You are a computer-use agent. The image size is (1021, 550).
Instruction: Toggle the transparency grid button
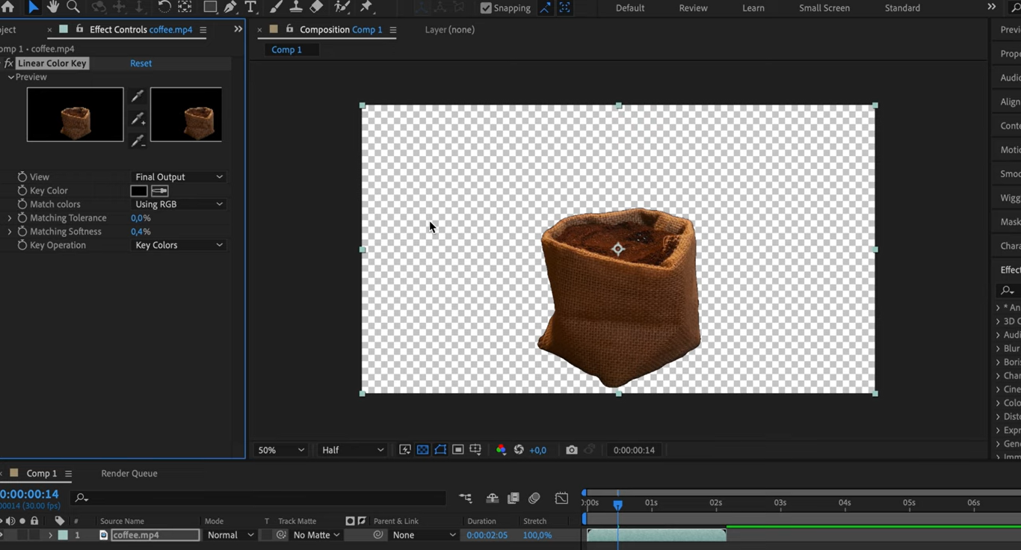[x=423, y=450]
